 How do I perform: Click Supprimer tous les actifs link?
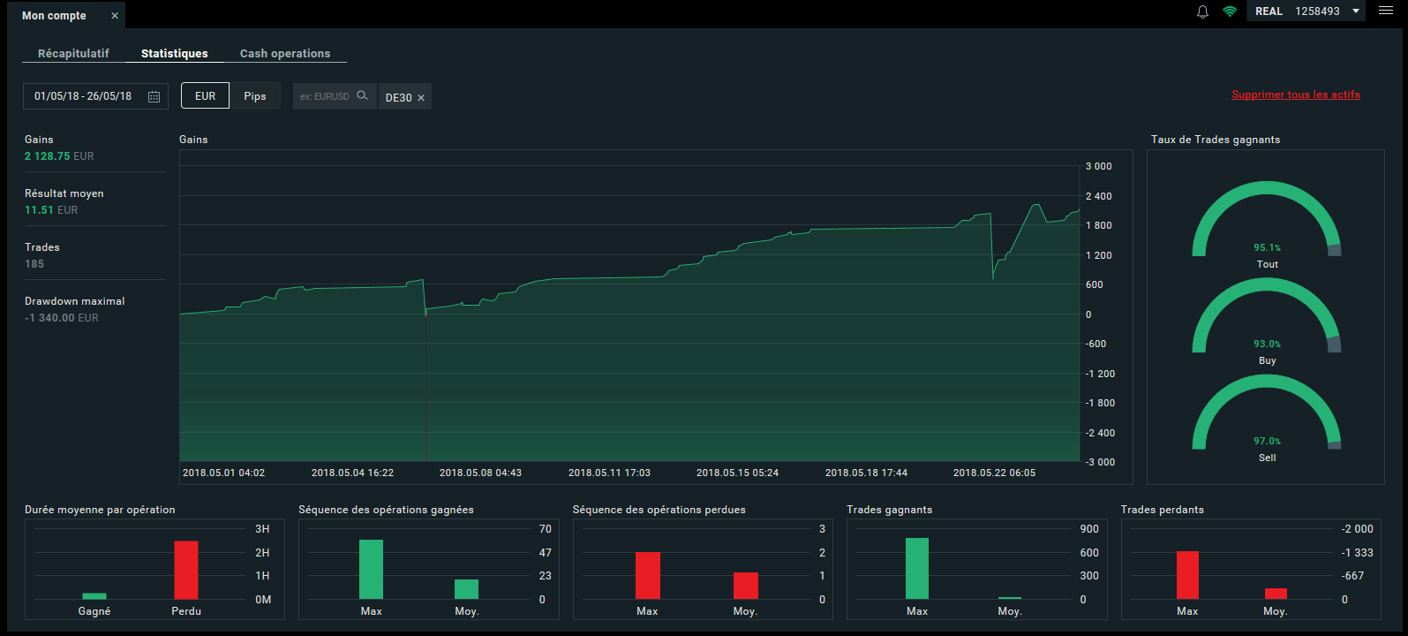coord(1295,95)
